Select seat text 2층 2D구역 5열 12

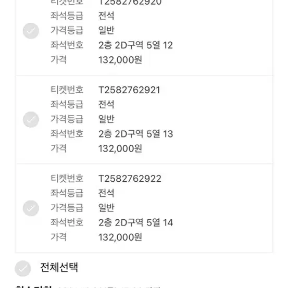[x=135, y=45]
